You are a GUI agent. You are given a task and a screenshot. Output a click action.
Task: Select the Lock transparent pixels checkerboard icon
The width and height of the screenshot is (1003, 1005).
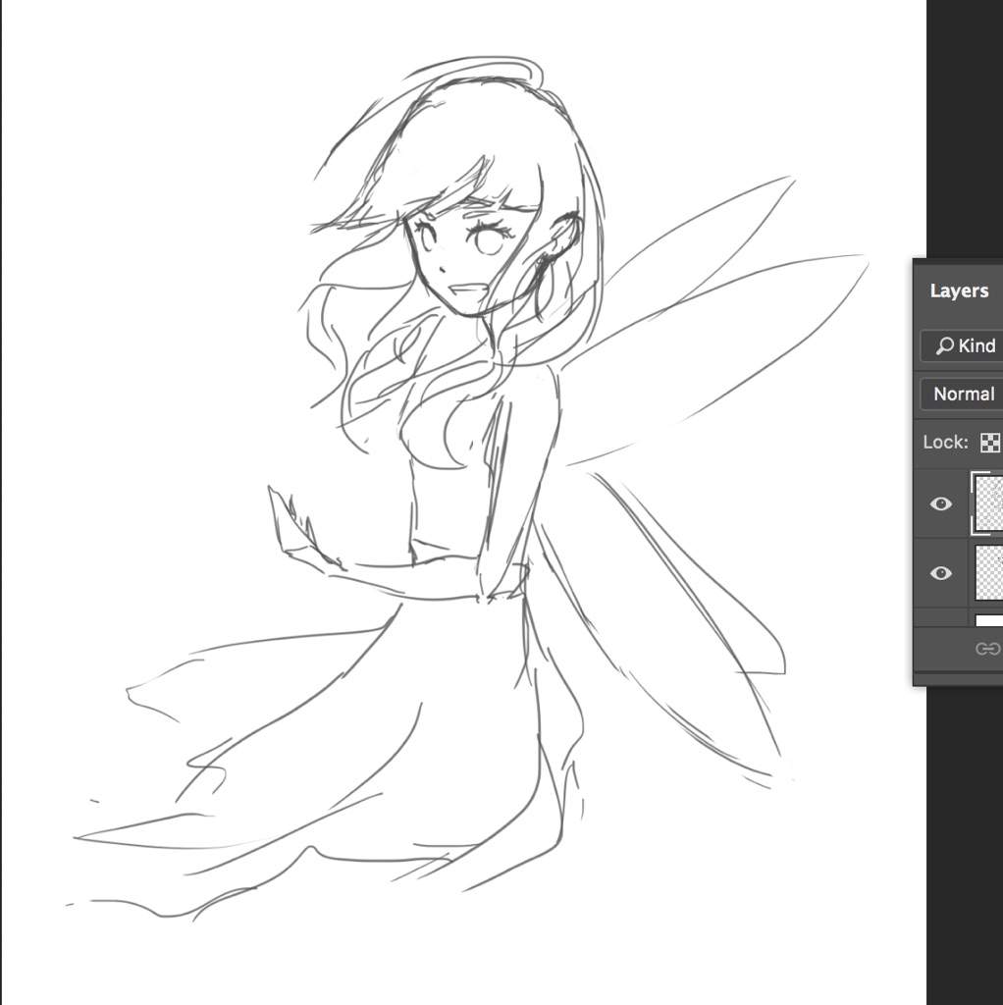point(990,442)
